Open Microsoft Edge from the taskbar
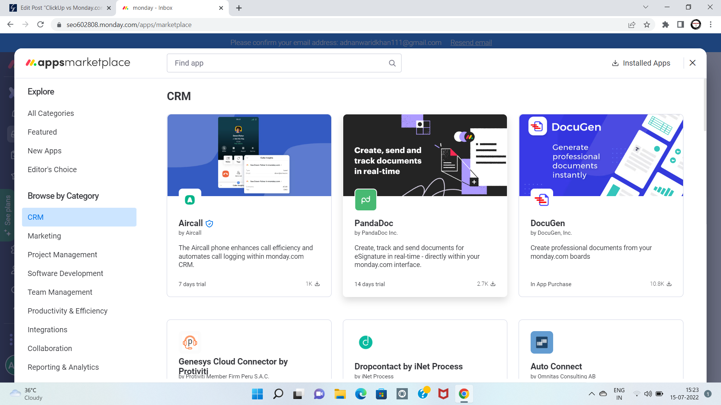This screenshot has height=405, width=721. 361,394
